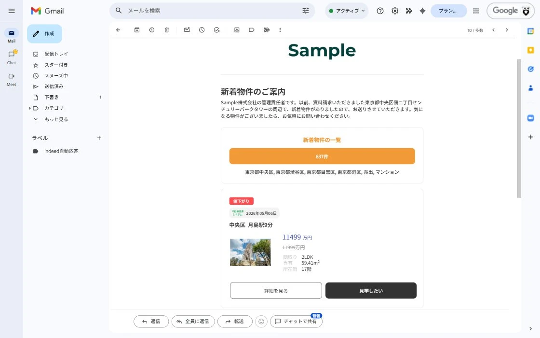Compose a new email with 作成
Image resolution: width=540 pixels, height=338 pixels.
[x=44, y=34]
